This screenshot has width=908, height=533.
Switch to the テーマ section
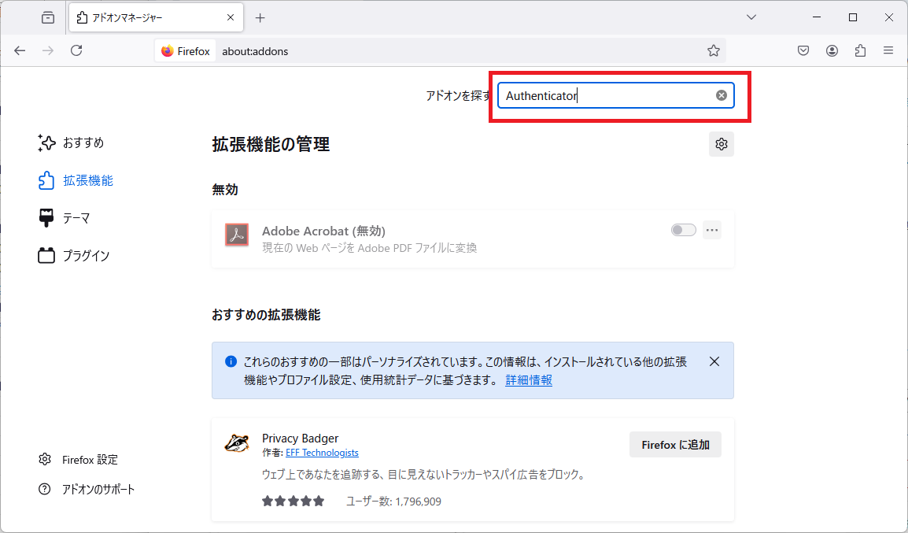(x=76, y=217)
